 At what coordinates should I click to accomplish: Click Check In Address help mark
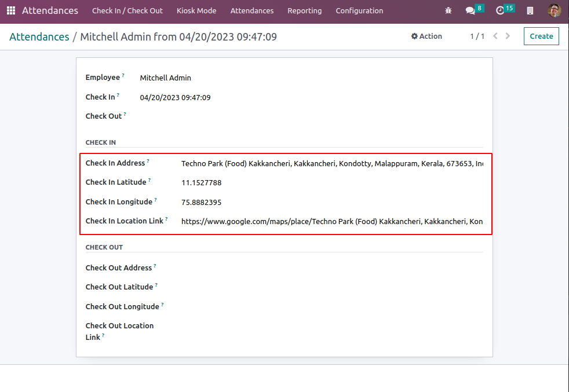148,161
